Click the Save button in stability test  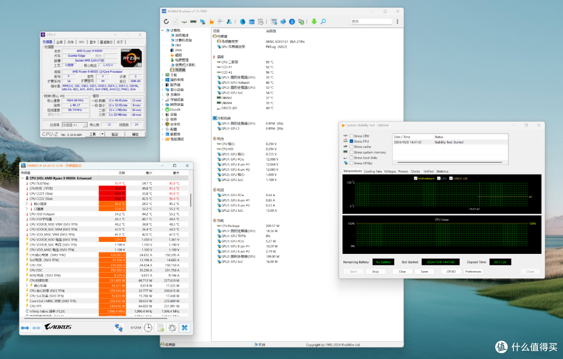point(424,272)
